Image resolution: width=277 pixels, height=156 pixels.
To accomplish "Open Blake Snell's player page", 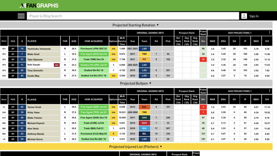I will (x=33, y=54).
